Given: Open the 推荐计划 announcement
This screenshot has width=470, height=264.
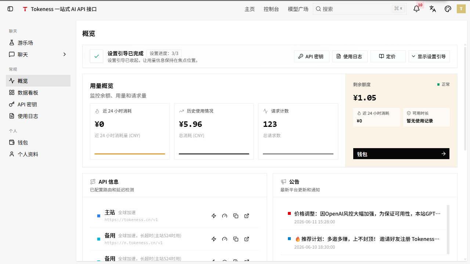Looking at the screenshot, I should 364,243.
